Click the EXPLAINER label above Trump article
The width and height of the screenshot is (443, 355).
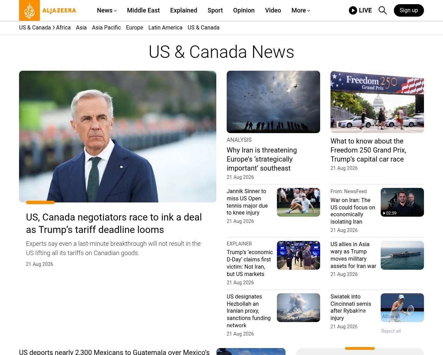click(239, 244)
